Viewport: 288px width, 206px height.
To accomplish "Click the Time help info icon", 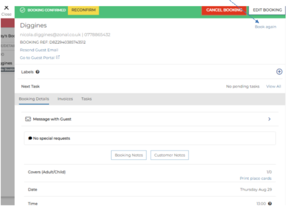I will pos(270,204).
